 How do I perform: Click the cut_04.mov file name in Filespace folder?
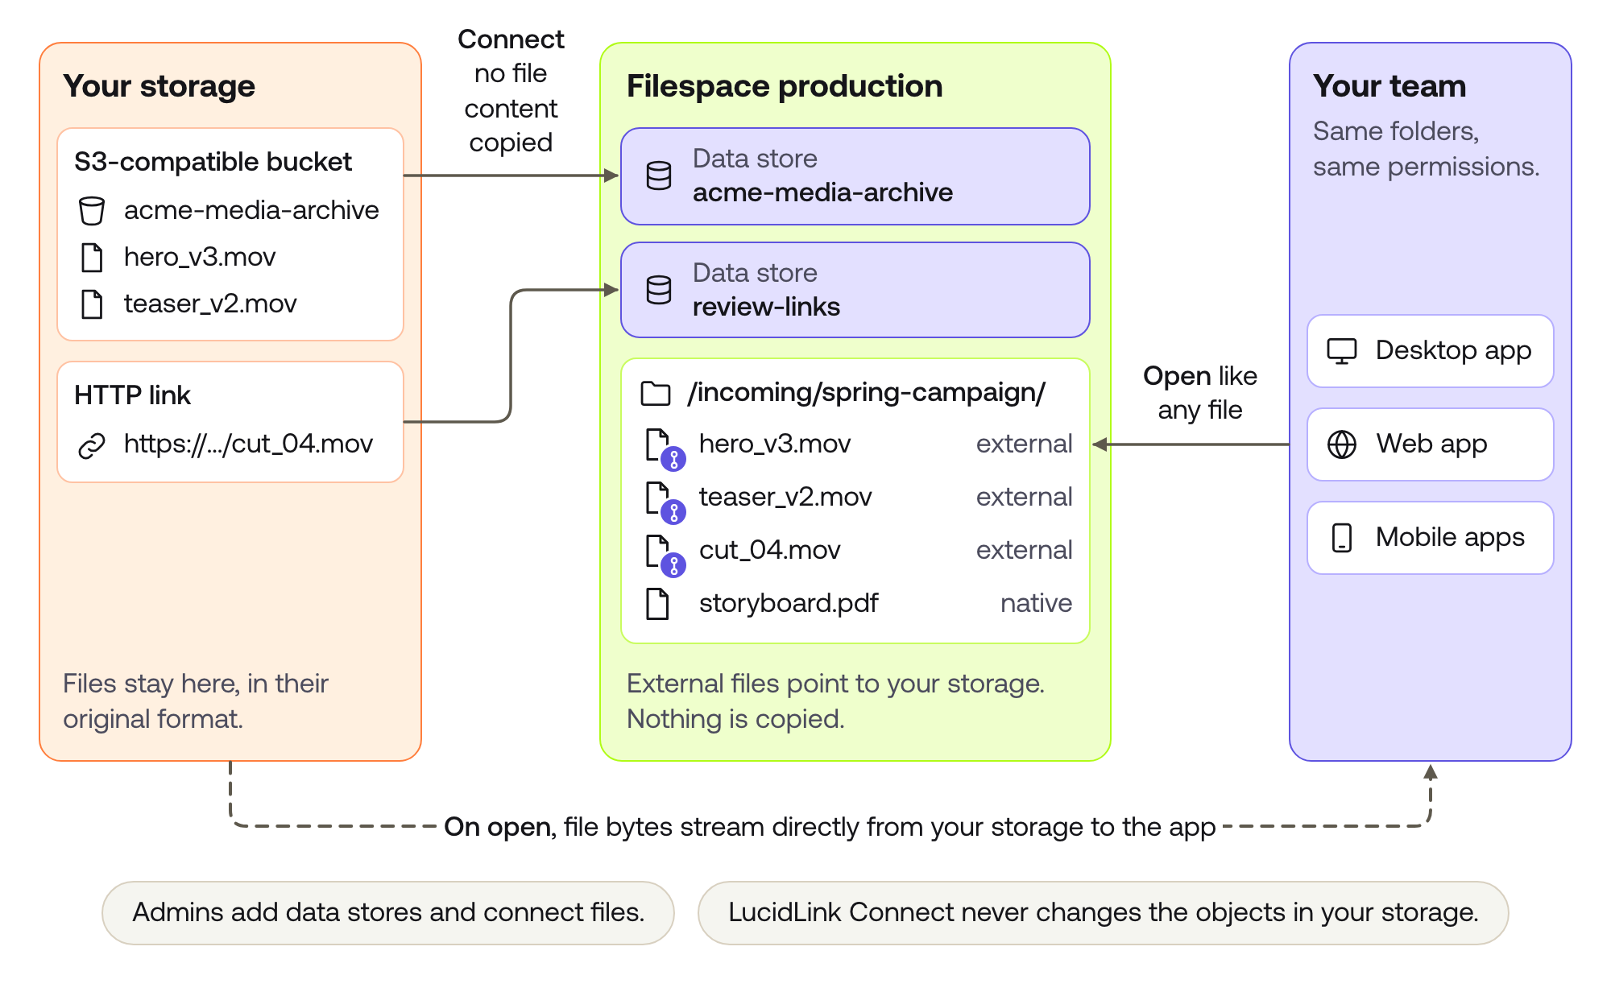pyautogui.click(x=770, y=550)
